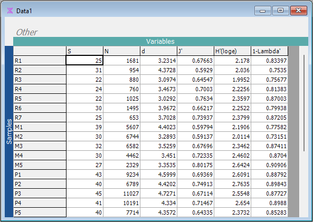The image size is (313, 222).
Task: Select row header M3
Action: click(40, 146)
